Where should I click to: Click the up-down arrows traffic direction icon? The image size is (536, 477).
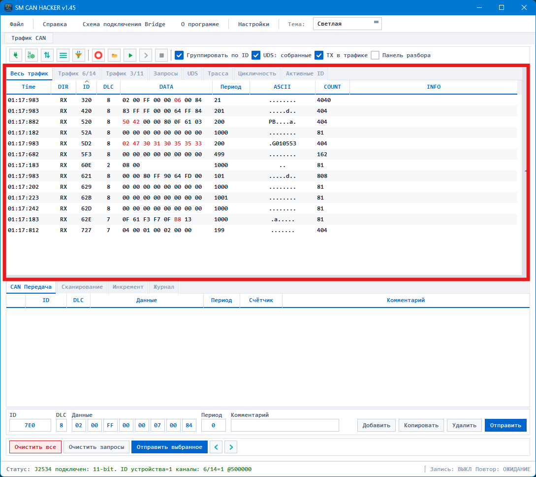(47, 55)
